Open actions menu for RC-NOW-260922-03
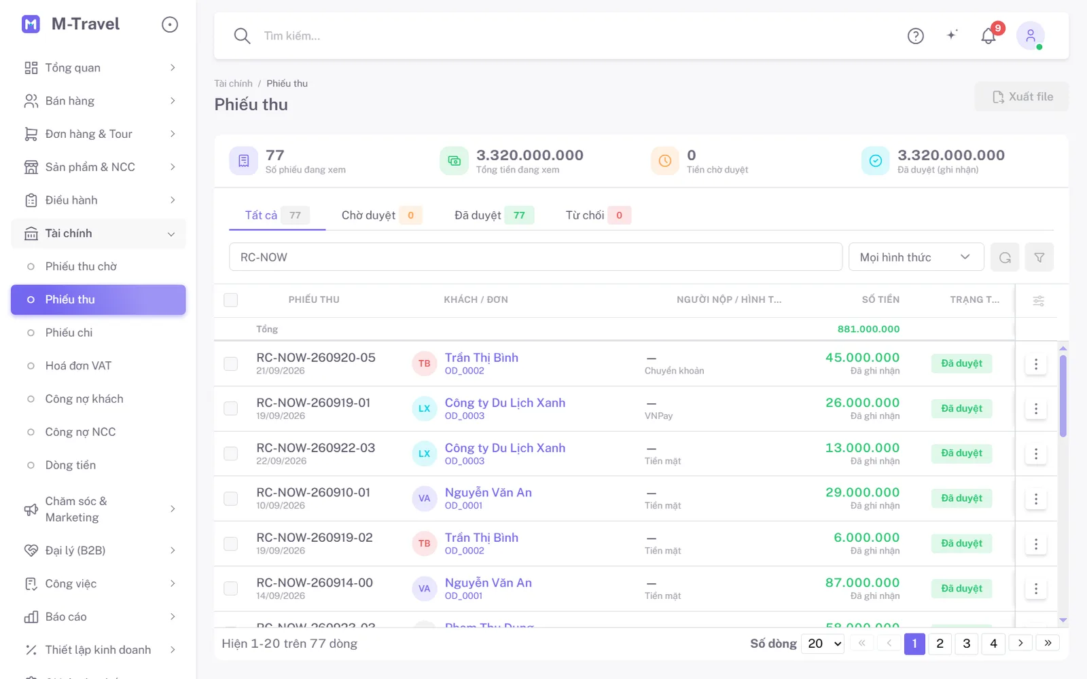The width and height of the screenshot is (1087, 679). [x=1035, y=454]
